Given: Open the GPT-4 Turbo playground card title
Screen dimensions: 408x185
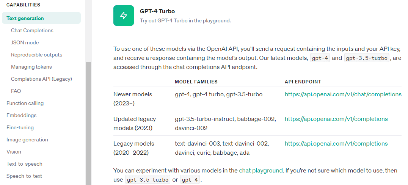Looking at the screenshot, I should pos(157,11).
